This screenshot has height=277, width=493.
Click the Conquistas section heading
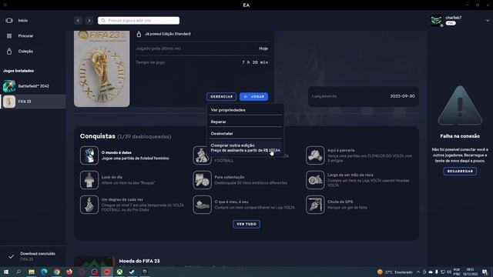[98, 136]
